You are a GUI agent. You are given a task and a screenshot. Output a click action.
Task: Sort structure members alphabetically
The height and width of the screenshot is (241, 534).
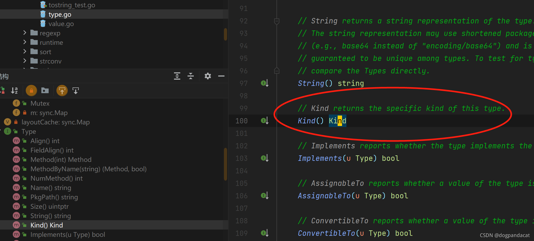15,90
